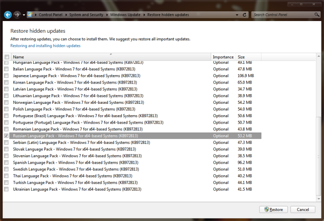Screen dimensions: 324x221
Task: Open Restoring and installing hidden updates link
Action: pos(45,46)
